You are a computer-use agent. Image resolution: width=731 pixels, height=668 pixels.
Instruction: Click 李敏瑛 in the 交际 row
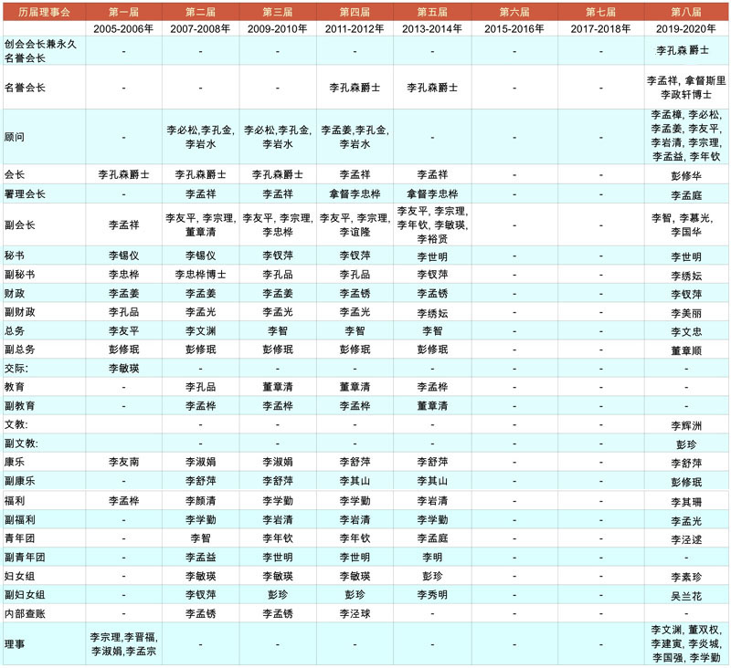click(x=123, y=367)
